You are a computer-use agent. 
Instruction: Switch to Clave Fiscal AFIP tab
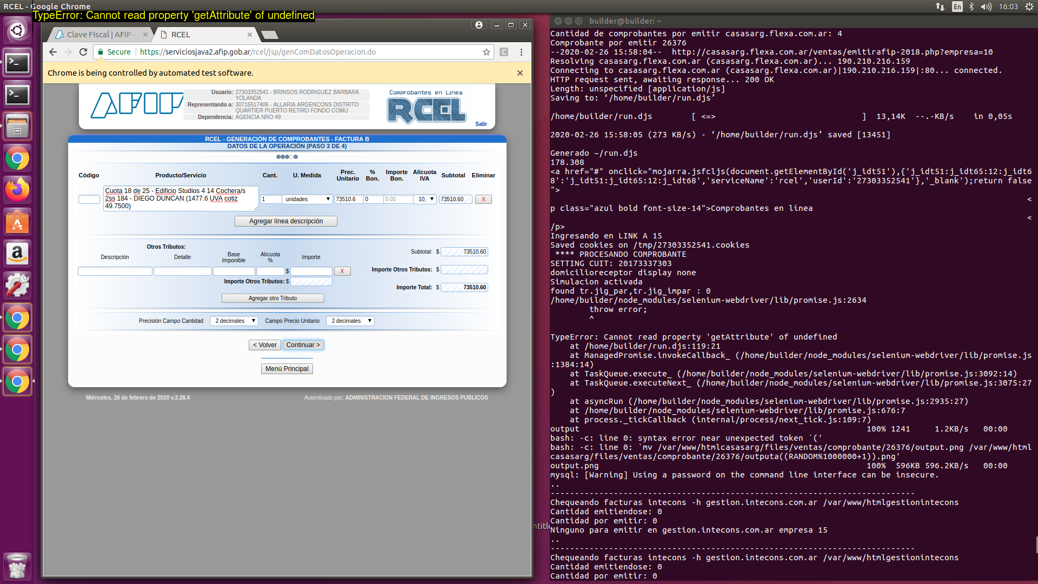coord(100,35)
